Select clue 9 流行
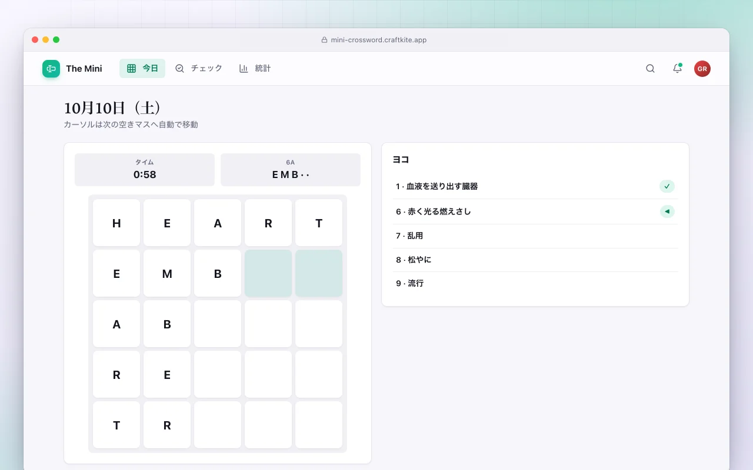753x470 pixels. point(535,283)
